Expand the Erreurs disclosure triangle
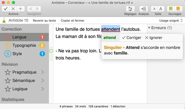 point(149,28)
